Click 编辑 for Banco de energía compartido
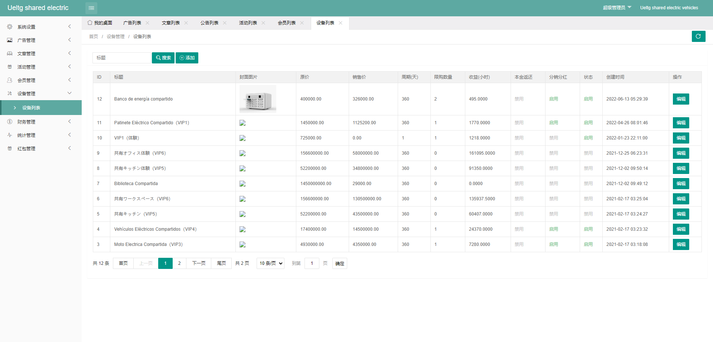This screenshot has height=342, width=713. click(681, 99)
